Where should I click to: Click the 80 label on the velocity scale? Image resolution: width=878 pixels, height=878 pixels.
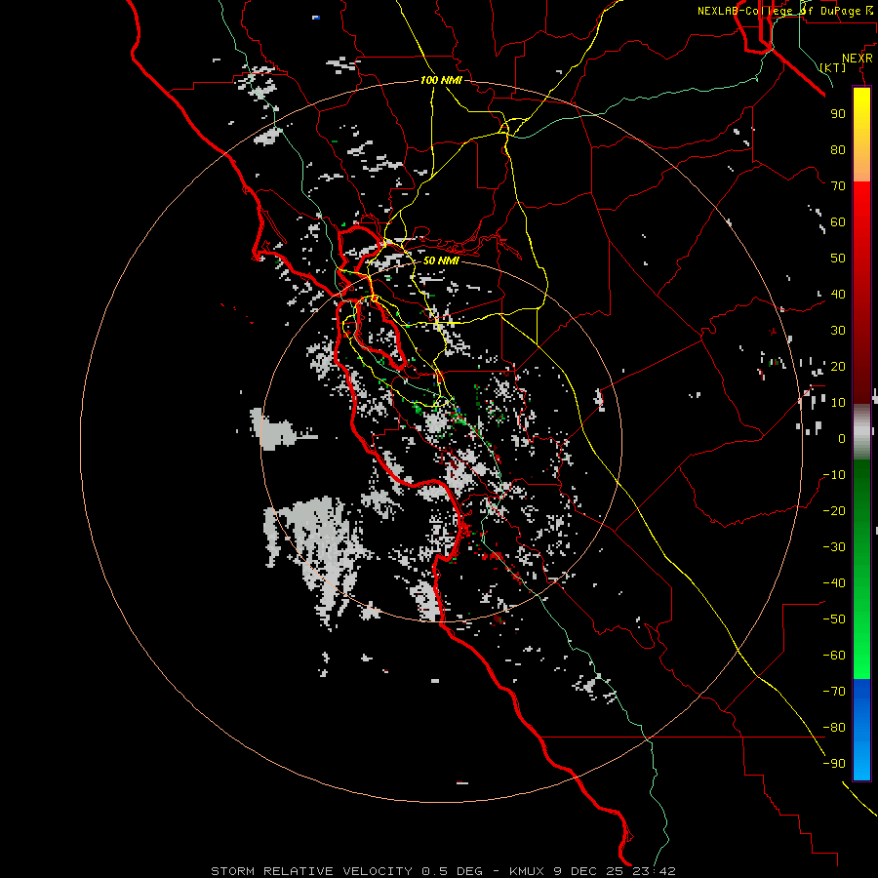(x=838, y=150)
